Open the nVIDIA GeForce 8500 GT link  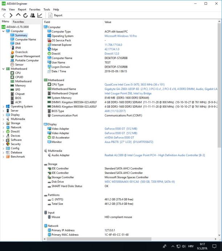point(119,138)
